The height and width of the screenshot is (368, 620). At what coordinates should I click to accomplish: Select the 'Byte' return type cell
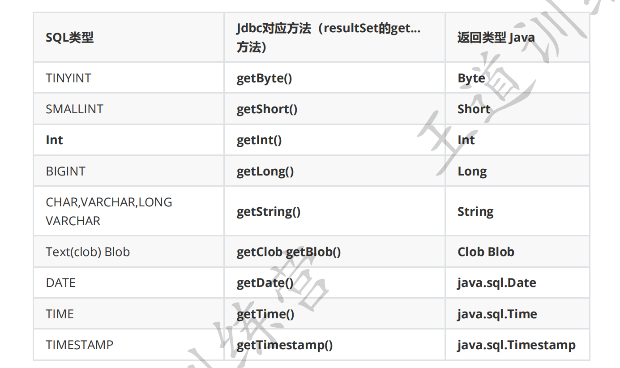pos(517,78)
